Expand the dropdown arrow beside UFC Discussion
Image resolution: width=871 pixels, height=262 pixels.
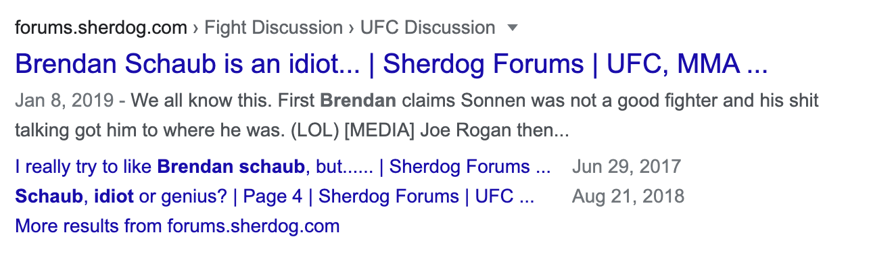click(x=512, y=28)
